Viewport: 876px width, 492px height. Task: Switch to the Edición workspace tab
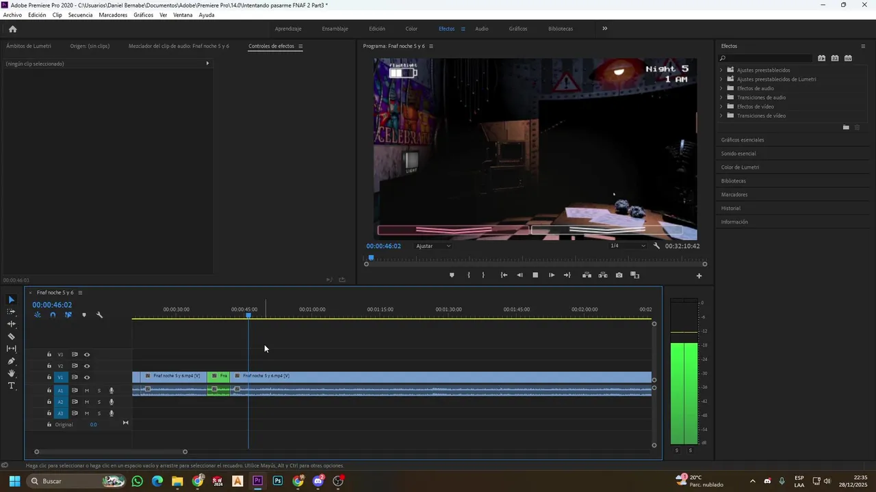(x=377, y=29)
